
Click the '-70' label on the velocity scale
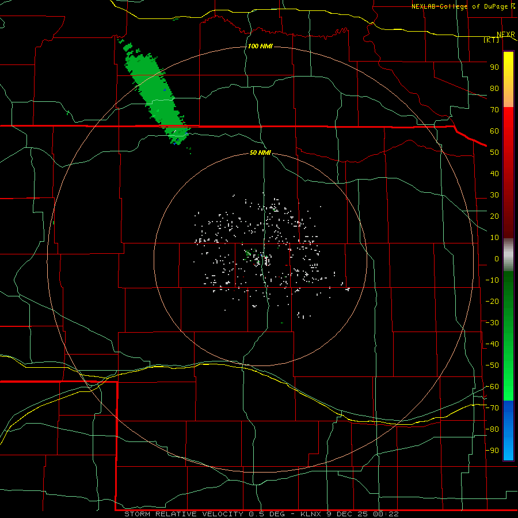coord(492,408)
